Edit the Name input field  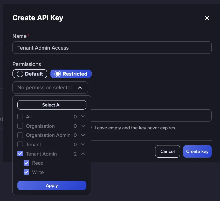[112, 48]
